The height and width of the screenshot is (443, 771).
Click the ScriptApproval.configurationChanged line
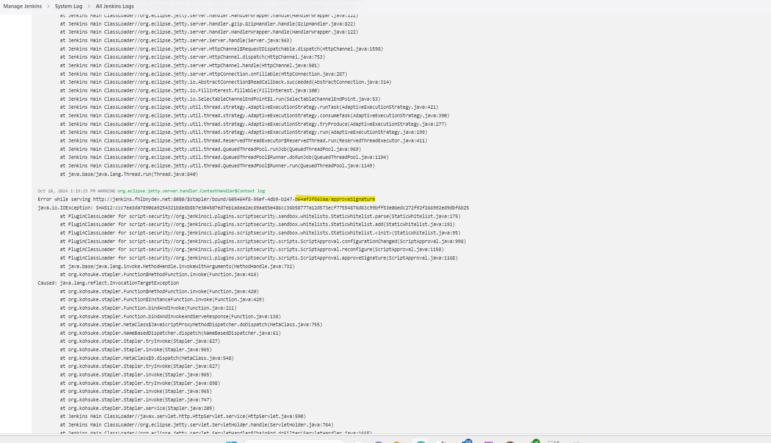263,241
